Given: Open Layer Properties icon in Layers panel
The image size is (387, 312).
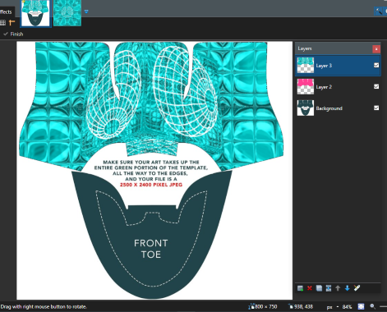Looking at the screenshot, I should coord(357,288).
